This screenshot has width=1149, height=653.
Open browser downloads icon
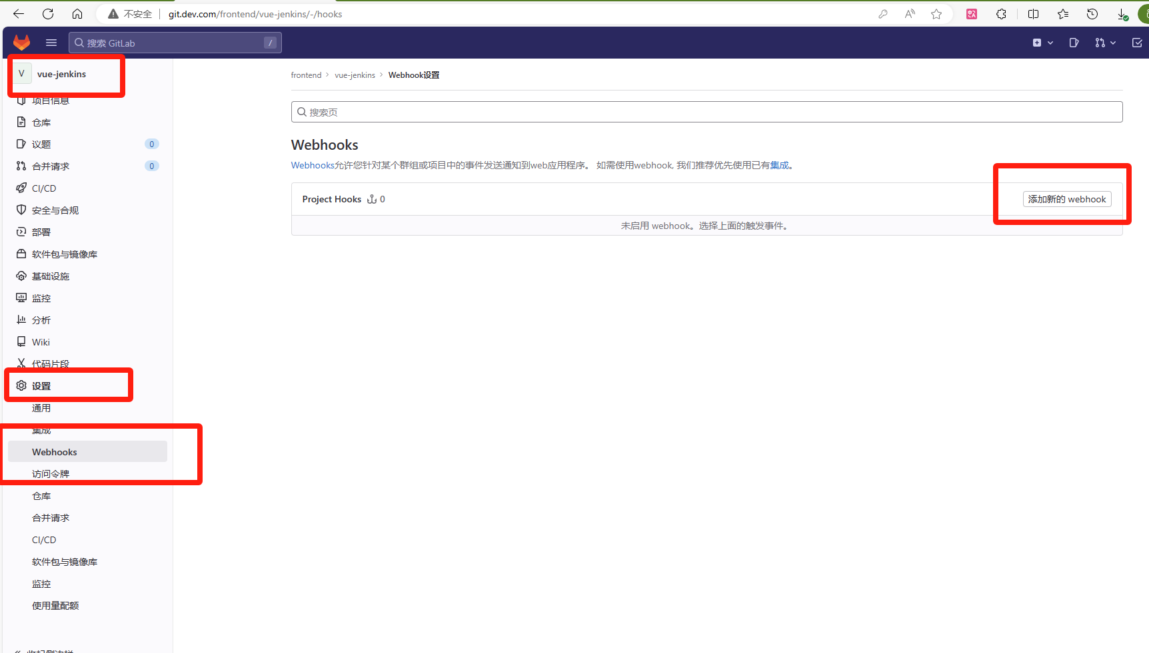[x=1122, y=14]
